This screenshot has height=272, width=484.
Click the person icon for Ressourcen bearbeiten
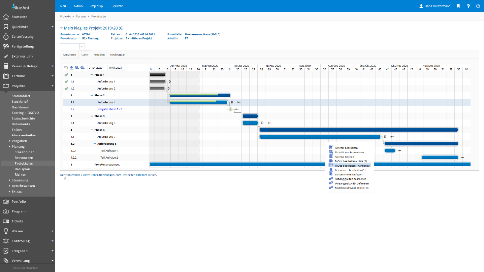(331, 170)
